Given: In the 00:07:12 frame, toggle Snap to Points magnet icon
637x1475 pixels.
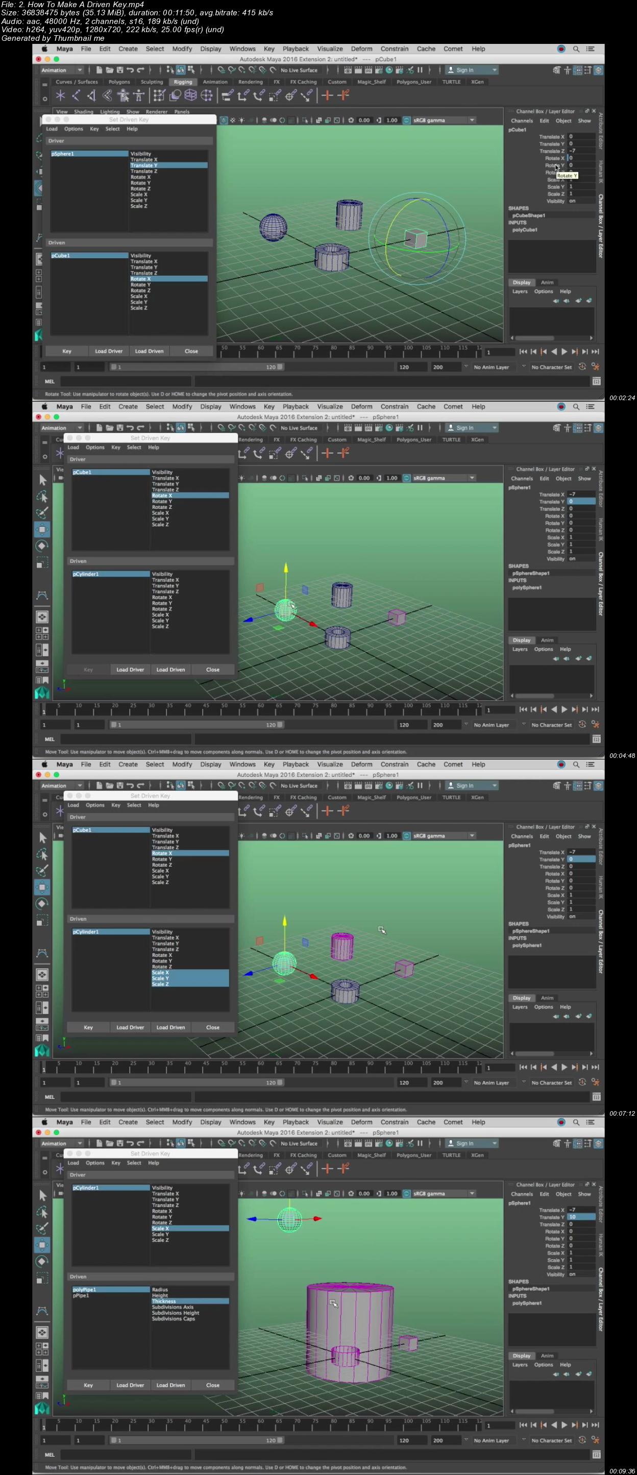Looking at the screenshot, I should click(242, 786).
